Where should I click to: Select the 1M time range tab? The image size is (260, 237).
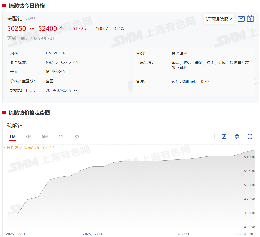point(12,137)
